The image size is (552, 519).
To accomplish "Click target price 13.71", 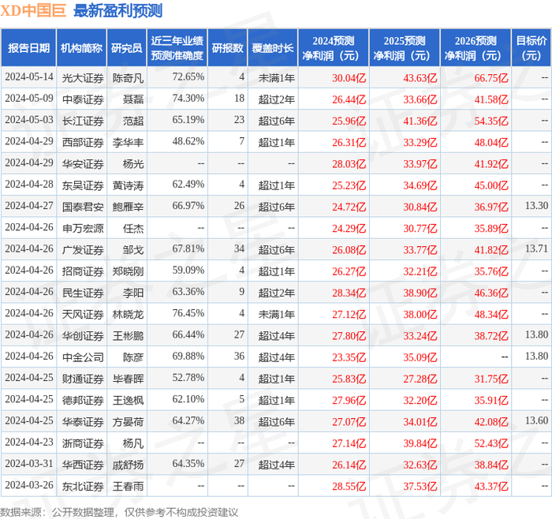I will (x=536, y=248).
